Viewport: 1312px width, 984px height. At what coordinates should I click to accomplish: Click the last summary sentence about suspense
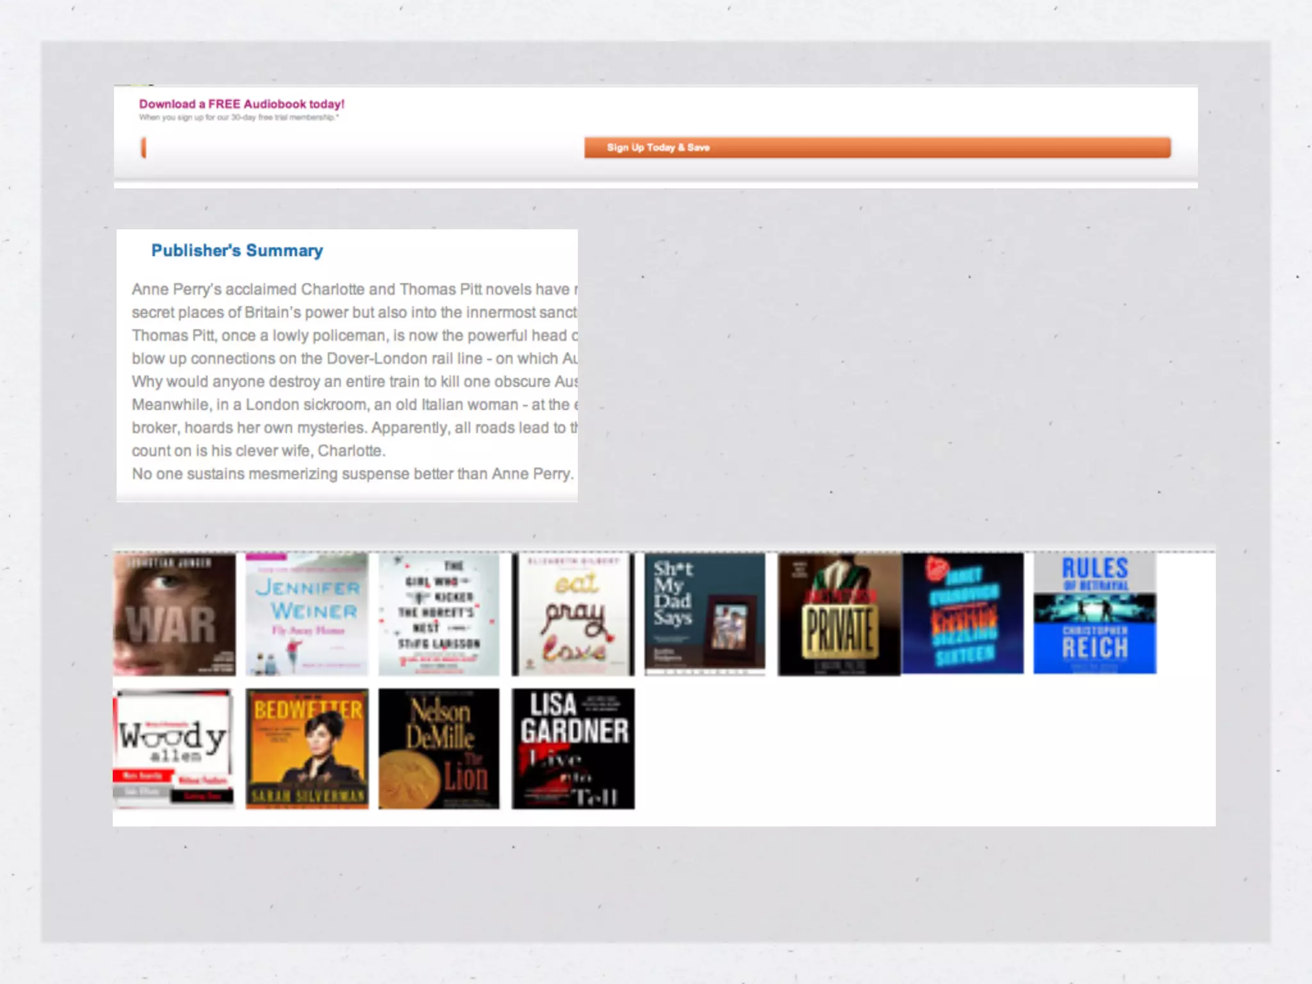[352, 474]
